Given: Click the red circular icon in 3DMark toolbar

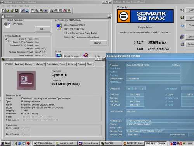Looking at the screenshot, I should coord(64,11).
